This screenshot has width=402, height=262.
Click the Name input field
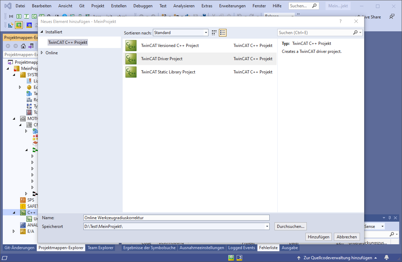(177, 217)
